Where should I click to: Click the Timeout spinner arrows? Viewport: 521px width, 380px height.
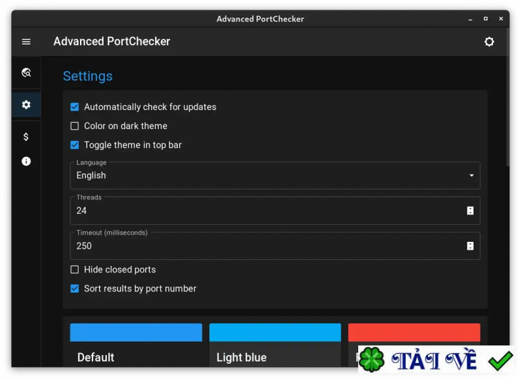470,246
